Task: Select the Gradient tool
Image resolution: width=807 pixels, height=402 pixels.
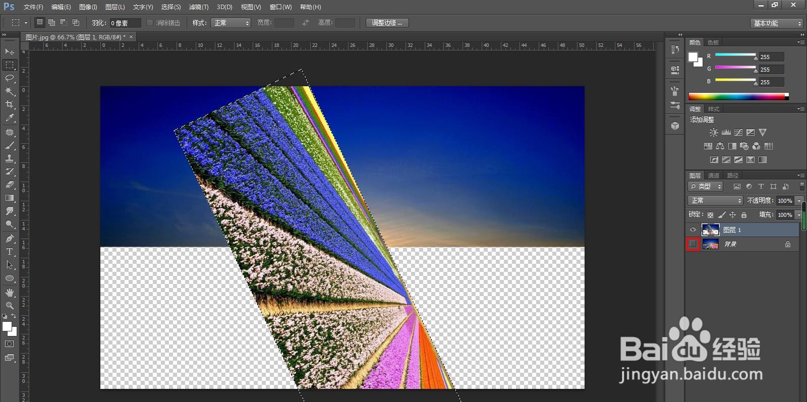Action: (x=10, y=198)
